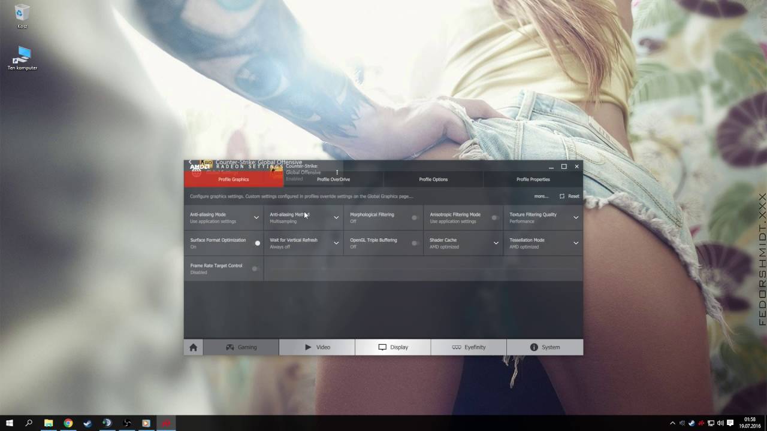Click the 'Multisampling' value text
Screen dimensions: 767x431
283,221
